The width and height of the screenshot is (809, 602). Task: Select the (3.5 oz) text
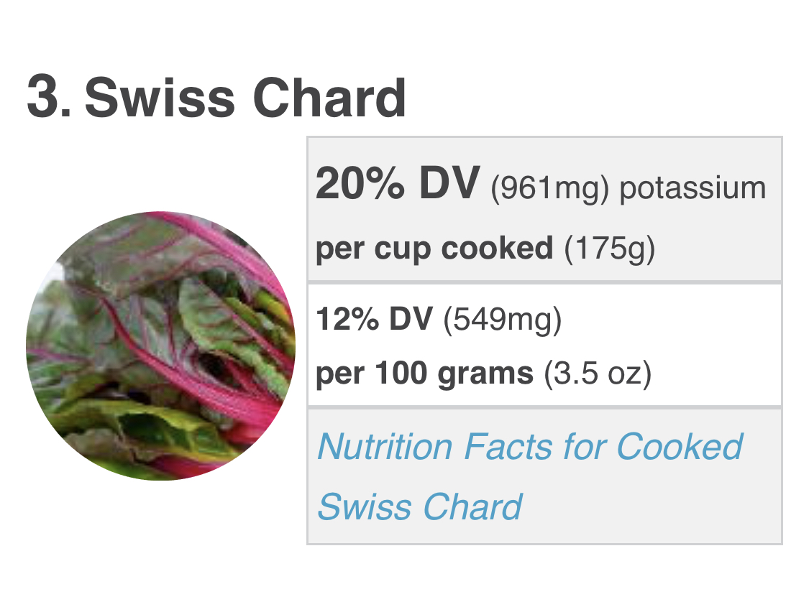(x=597, y=374)
